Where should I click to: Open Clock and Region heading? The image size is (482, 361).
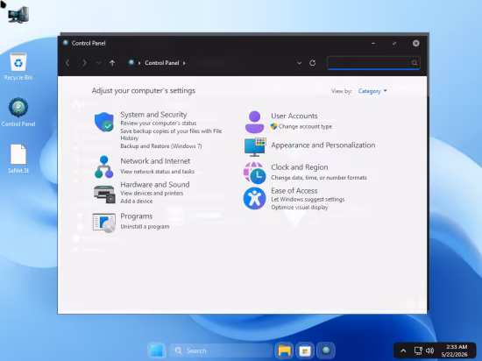pos(300,167)
